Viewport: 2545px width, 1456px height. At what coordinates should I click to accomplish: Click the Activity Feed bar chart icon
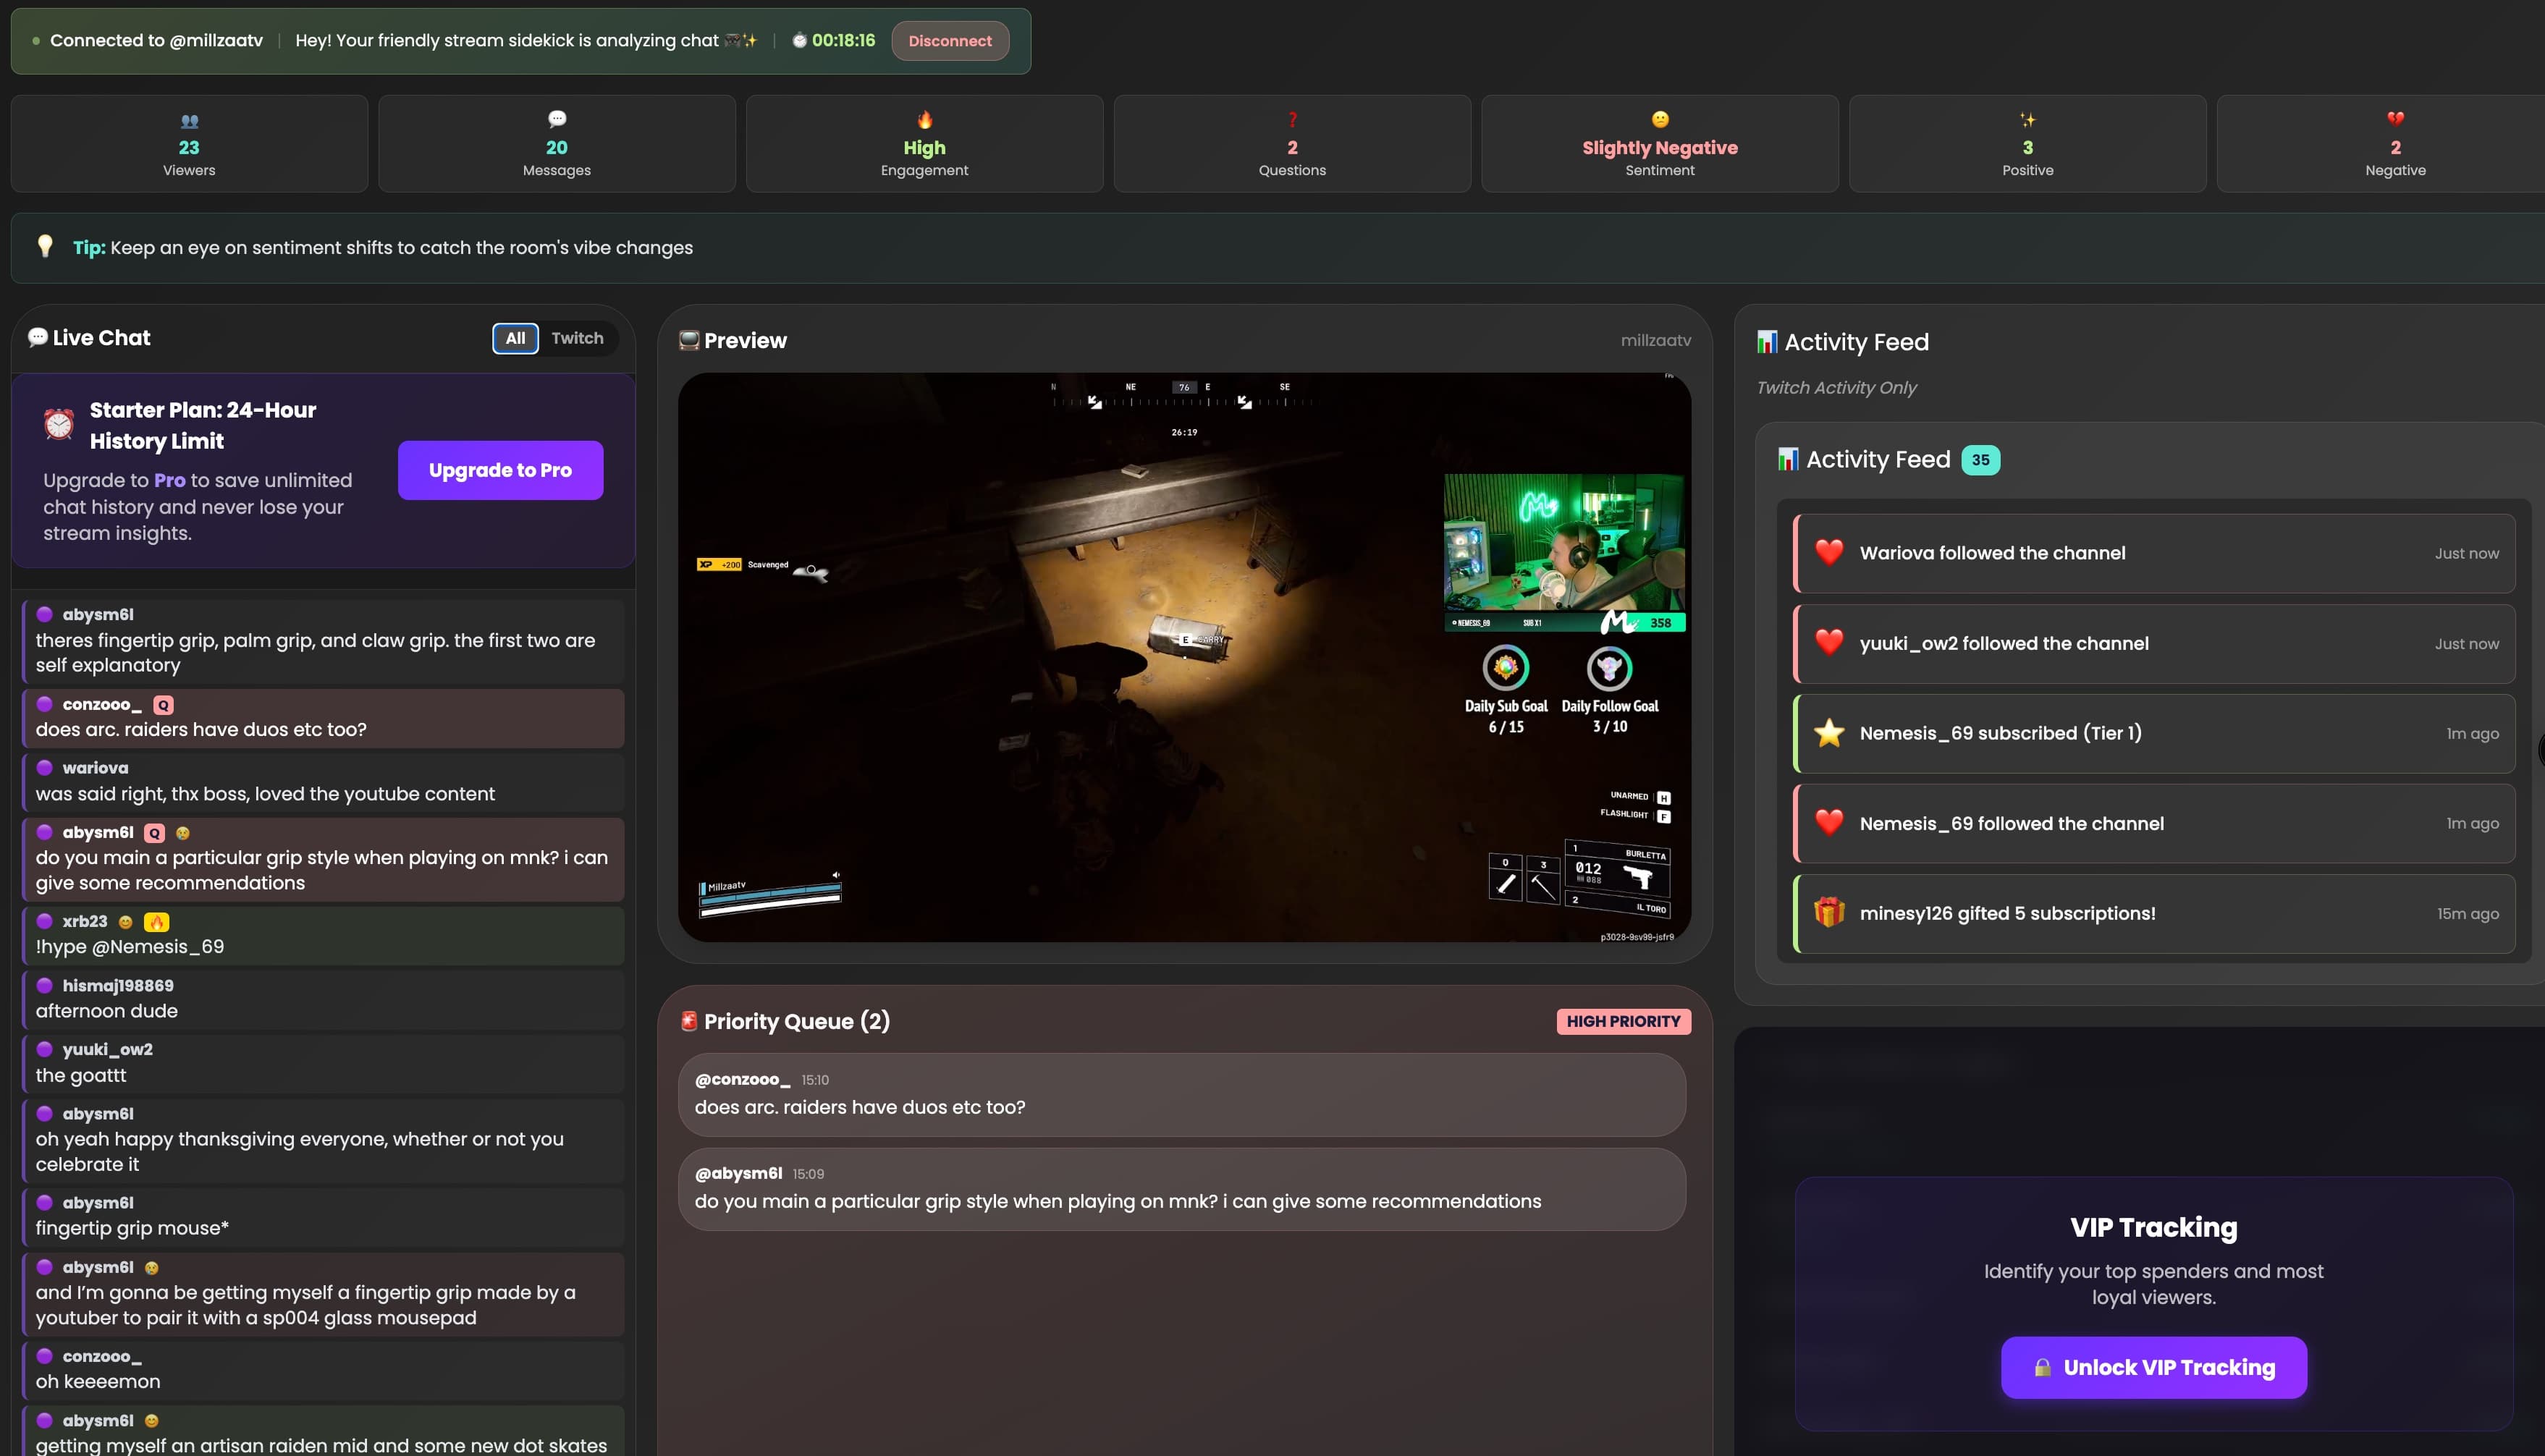[x=1769, y=342]
